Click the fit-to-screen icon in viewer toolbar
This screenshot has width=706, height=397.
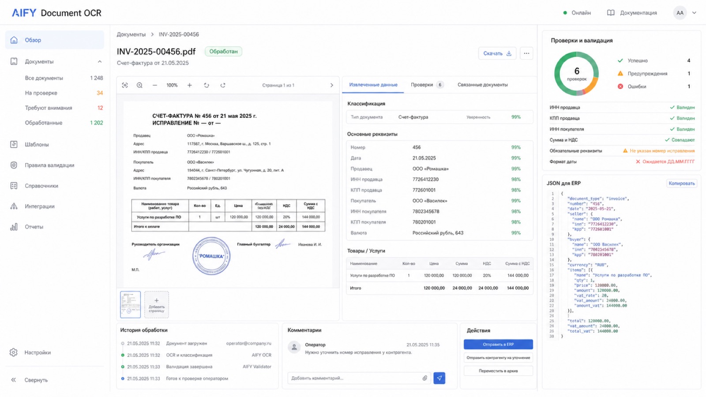(125, 85)
